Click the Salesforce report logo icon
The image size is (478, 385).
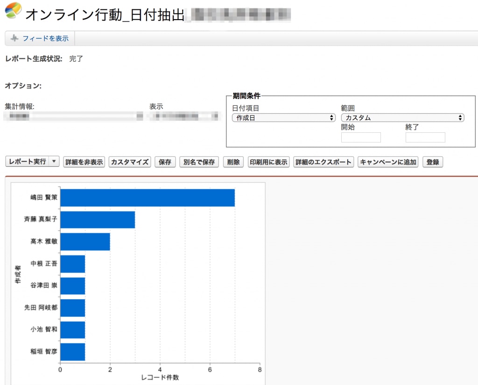[x=13, y=10]
